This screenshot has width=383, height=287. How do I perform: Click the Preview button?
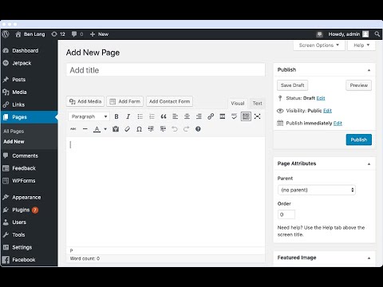358,85
